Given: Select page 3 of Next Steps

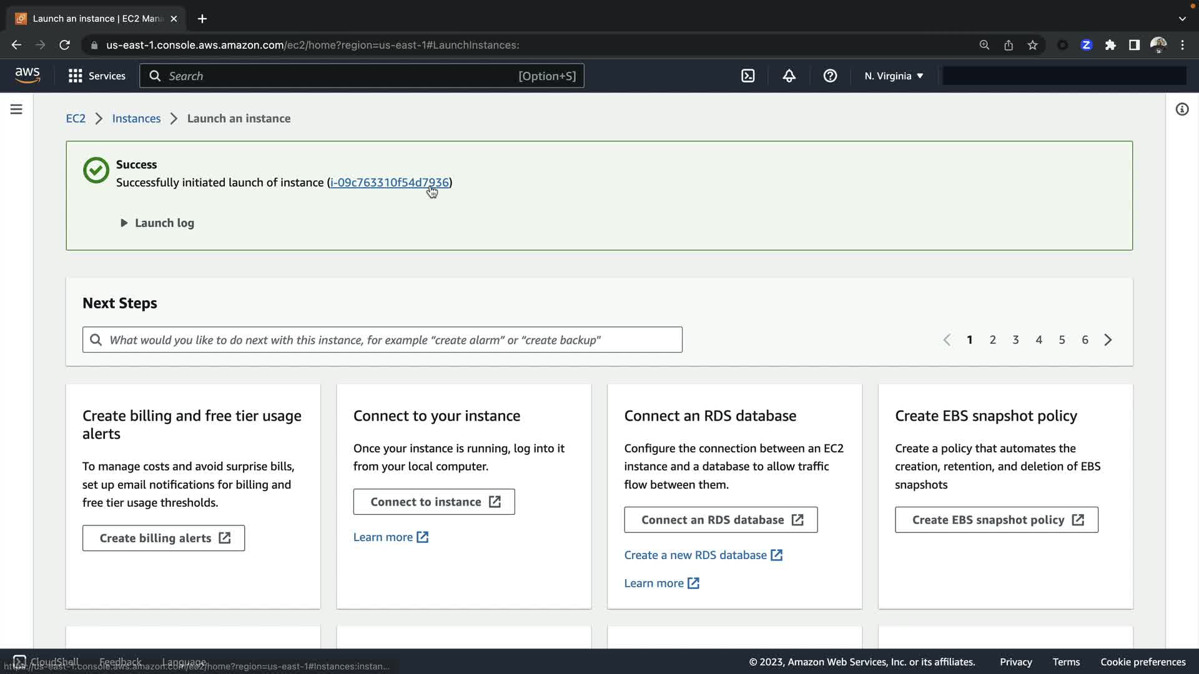Looking at the screenshot, I should [x=1015, y=340].
